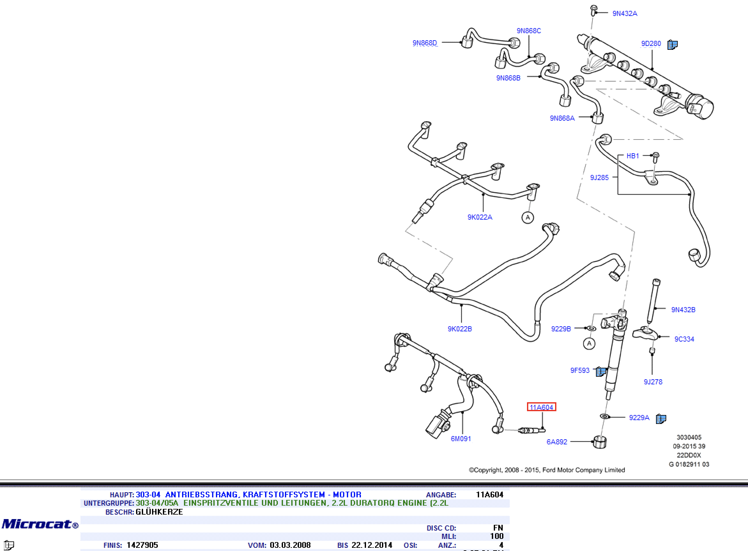Select part label 9J285

599,178
